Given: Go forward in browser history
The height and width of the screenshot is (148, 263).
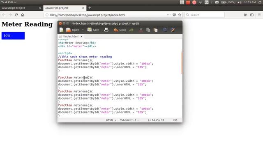Looking at the screenshot, I should pos(10,15).
